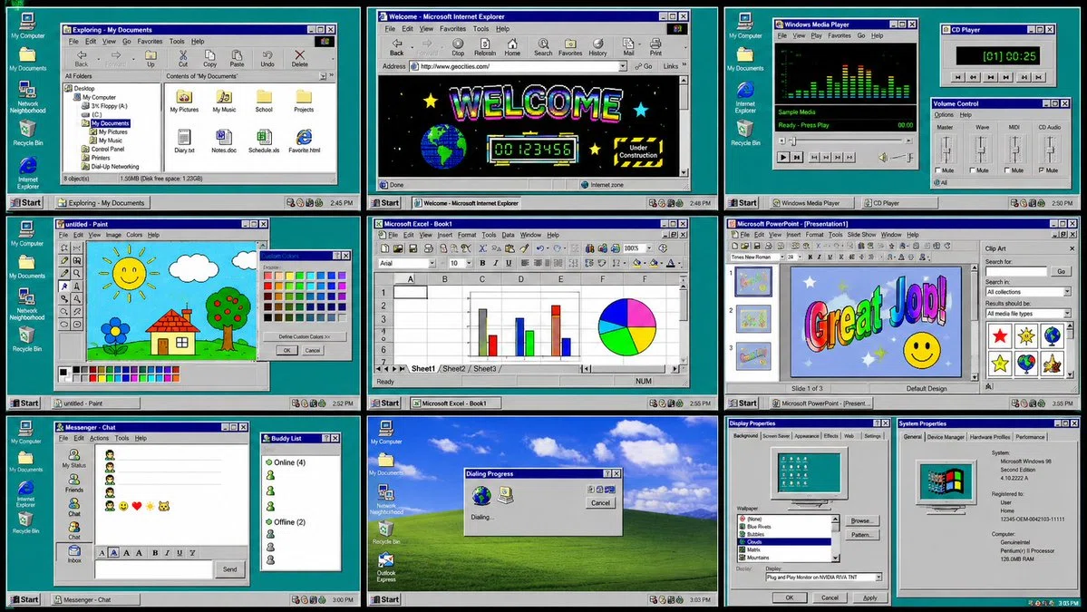Open the Image menu in Paint
The image size is (1087, 612).
[x=113, y=235]
